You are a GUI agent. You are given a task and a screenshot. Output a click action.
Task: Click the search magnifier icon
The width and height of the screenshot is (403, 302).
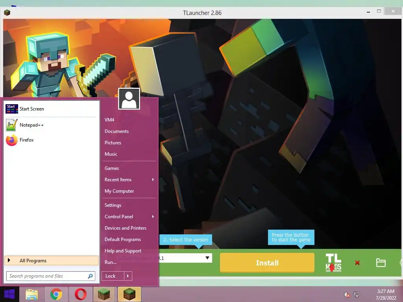[x=90, y=276]
